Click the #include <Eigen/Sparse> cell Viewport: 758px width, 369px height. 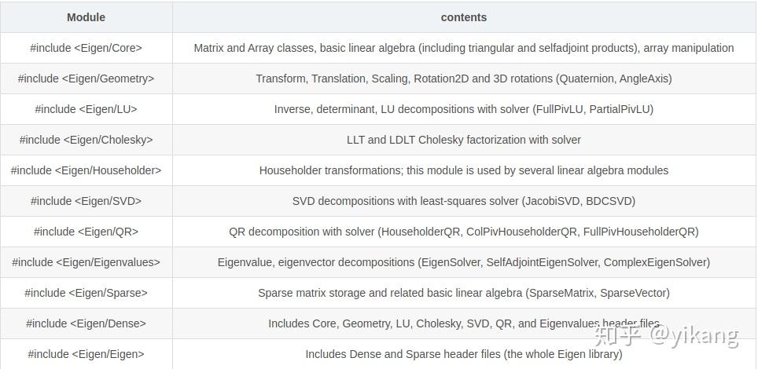pyautogui.click(x=86, y=293)
